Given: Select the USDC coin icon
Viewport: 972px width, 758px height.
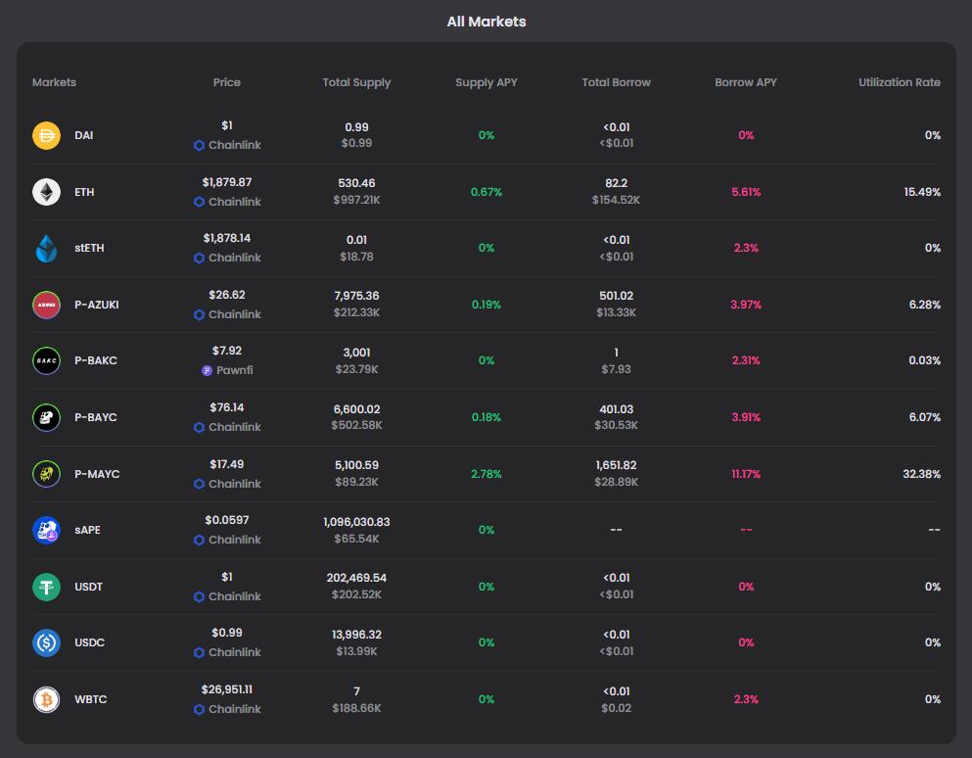Looking at the screenshot, I should point(46,642).
